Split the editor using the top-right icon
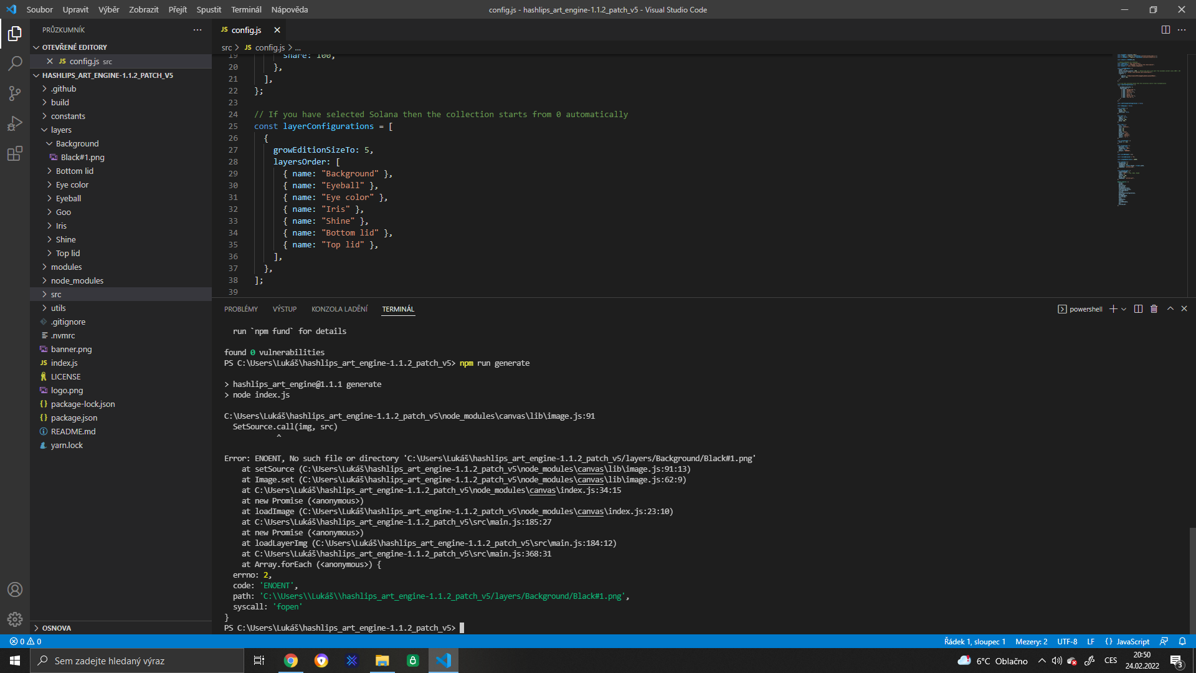 pyautogui.click(x=1165, y=29)
